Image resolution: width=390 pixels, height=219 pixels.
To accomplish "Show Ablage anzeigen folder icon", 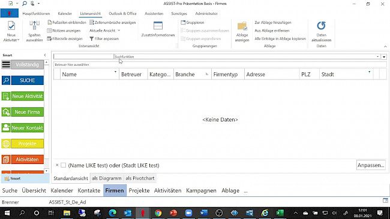I will 242,26.
